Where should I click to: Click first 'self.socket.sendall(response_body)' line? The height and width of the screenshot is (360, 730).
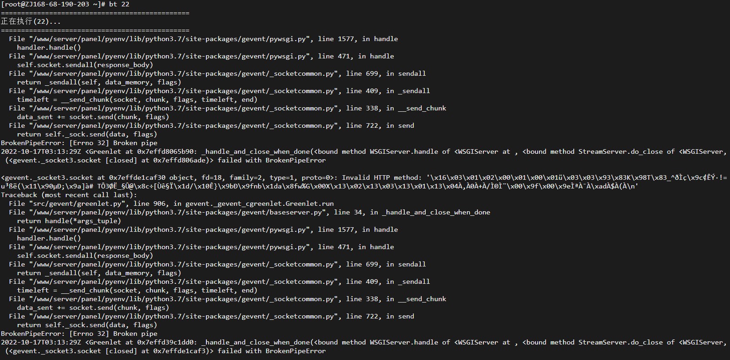point(85,65)
